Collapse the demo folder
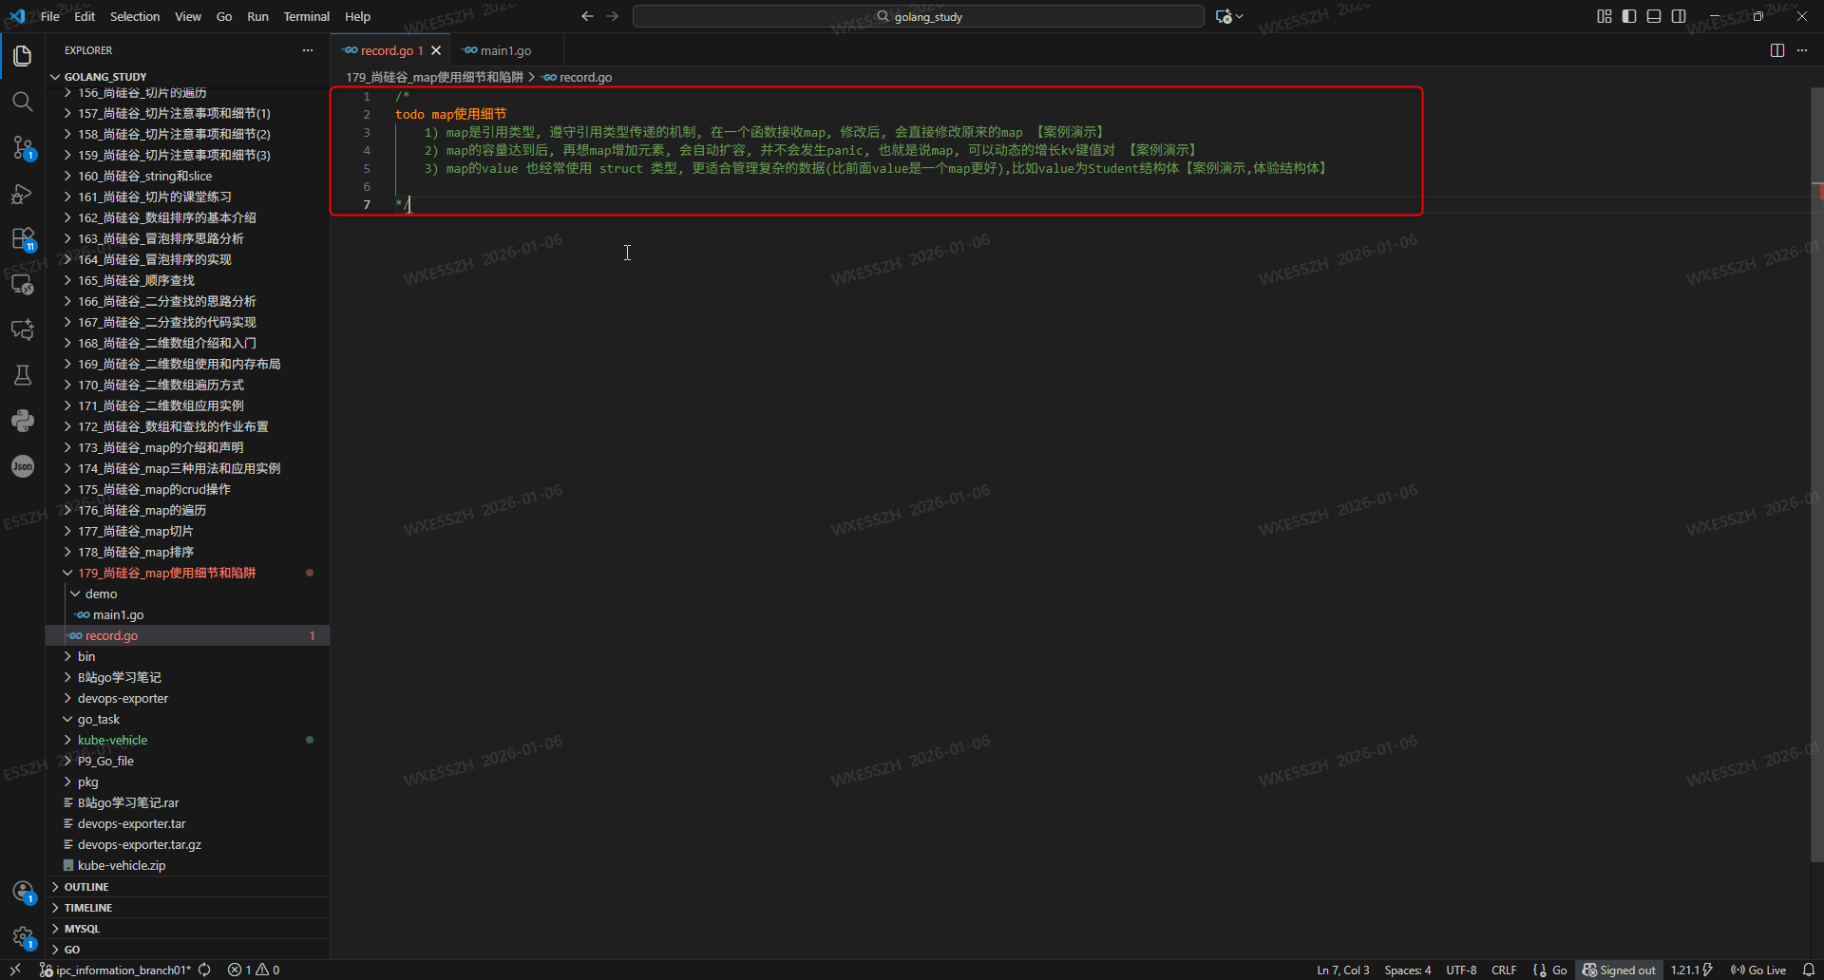 187,594
